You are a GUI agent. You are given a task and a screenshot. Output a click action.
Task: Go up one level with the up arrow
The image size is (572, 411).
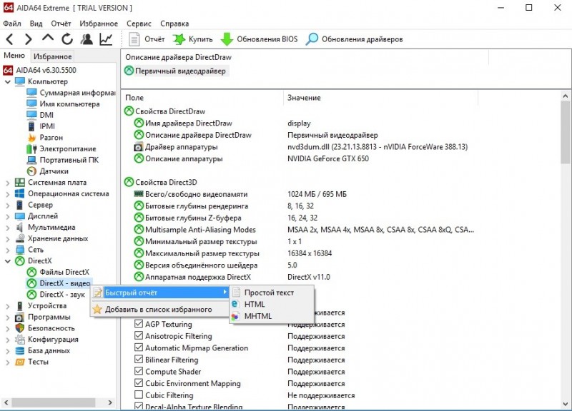pos(48,39)
